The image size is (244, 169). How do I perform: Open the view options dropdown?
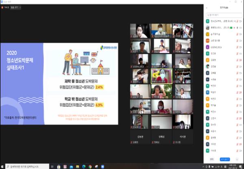(x=20, y=8)
